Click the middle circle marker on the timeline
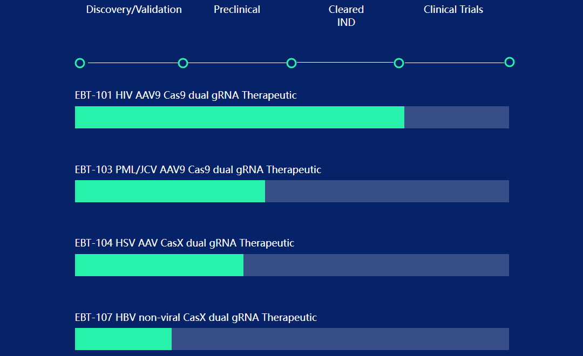Viewport: 583px width, 356px height. (x=291, y=63)
